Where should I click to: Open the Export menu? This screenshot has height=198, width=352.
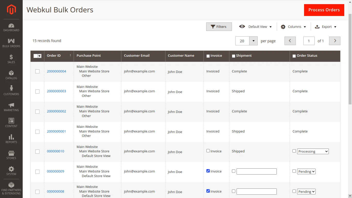point(325,27)
